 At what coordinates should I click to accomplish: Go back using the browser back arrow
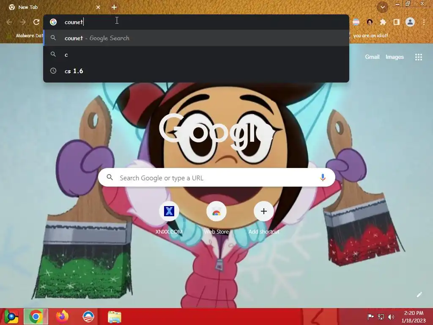click(9, 22)
